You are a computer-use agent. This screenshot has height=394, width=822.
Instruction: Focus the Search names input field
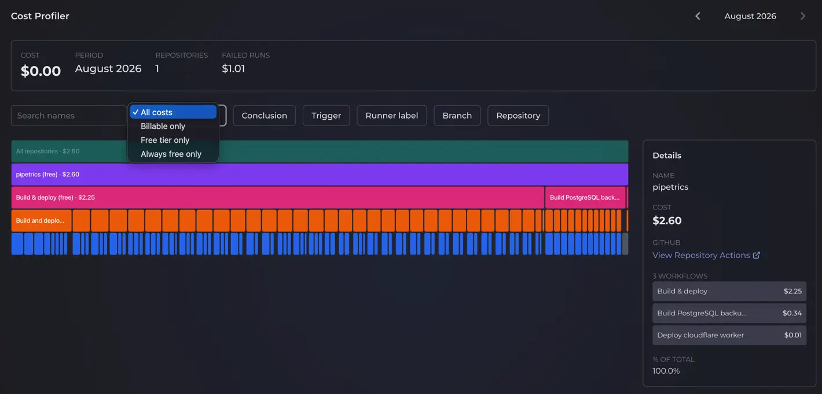[x=69, y=116]
